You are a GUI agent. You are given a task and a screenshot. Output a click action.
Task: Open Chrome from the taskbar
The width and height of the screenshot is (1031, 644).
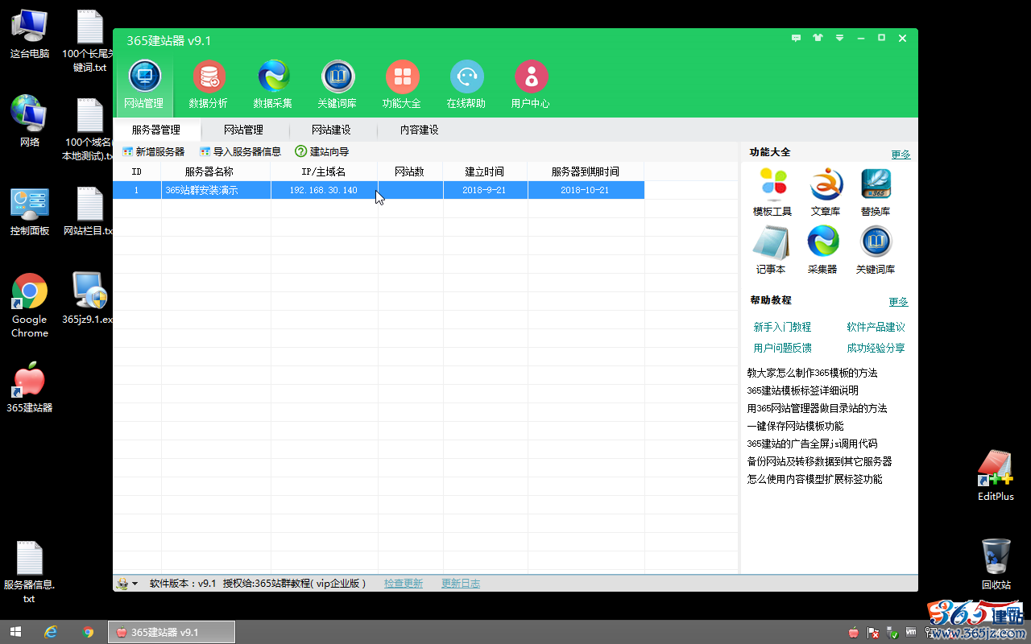pos(88,632)
